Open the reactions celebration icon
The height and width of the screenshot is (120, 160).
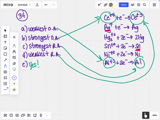[105, 5]
